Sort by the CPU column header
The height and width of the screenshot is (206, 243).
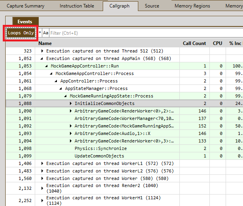point(217,43)
